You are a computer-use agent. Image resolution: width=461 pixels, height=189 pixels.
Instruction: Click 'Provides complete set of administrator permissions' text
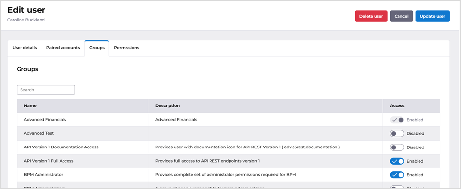pos(226,175)
